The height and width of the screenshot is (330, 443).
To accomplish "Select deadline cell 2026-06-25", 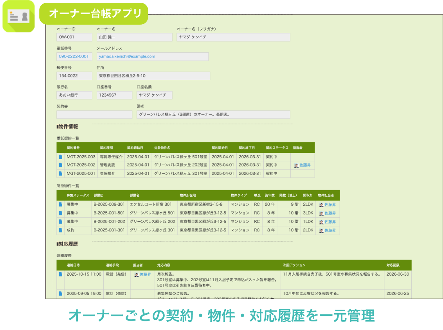I will click(398, 294).
